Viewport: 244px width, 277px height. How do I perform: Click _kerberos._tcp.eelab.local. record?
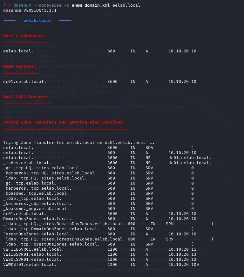[x=37, y=188]
